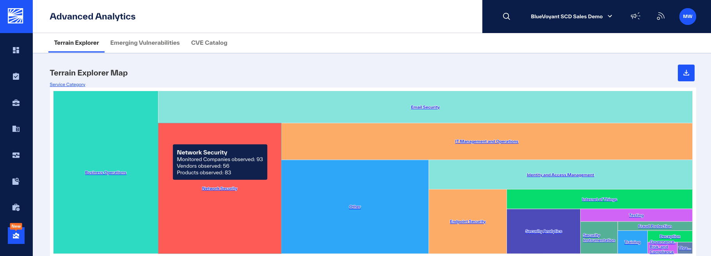Screen dimensions: 711x256
Task: Select the blue Other treemap block
Action: coord(355,207)
